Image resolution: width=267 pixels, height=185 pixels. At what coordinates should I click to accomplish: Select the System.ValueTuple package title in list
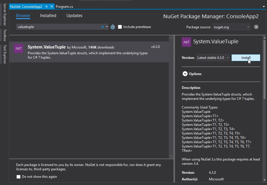pos(47,47)
